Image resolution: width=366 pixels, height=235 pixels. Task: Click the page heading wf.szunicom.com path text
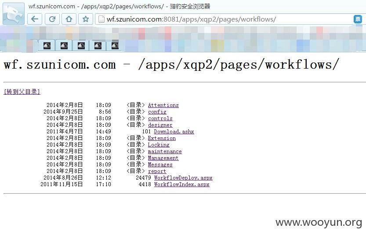coord(171,65)
